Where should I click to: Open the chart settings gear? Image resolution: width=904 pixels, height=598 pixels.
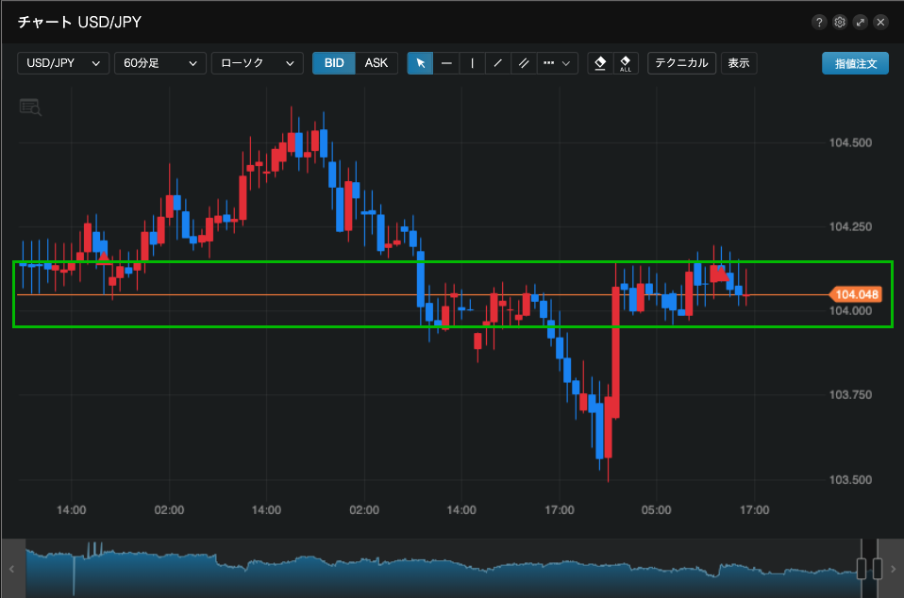pos(839,22)
